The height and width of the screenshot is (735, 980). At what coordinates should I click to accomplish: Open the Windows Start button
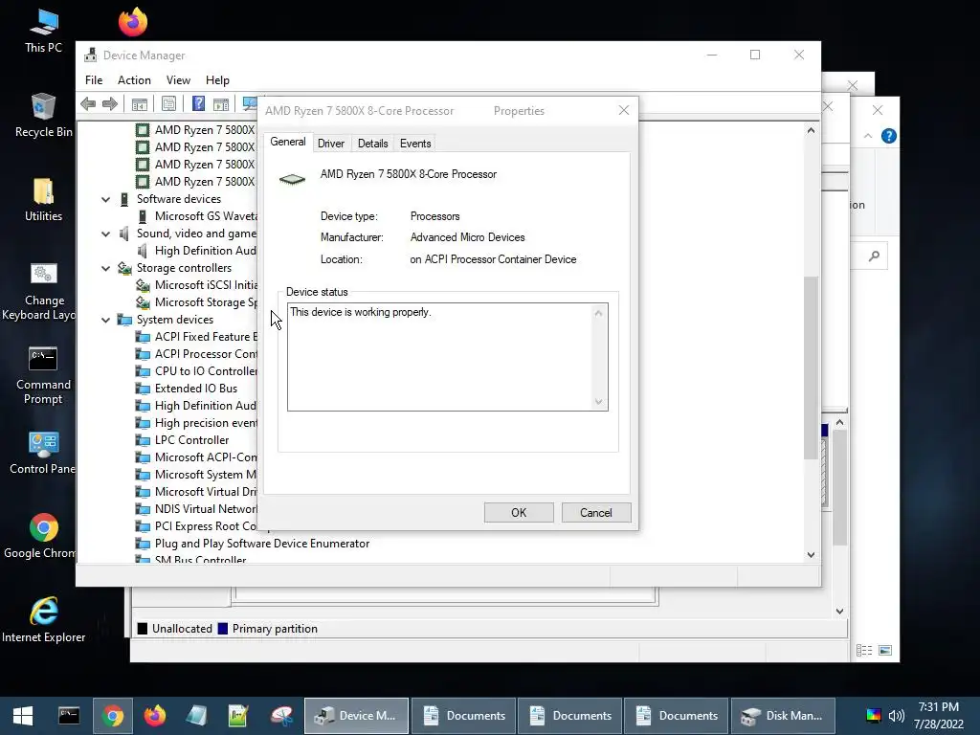pos(23,716)
